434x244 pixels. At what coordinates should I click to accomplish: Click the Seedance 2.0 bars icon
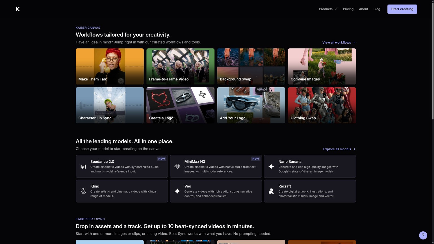pos(83,167)
